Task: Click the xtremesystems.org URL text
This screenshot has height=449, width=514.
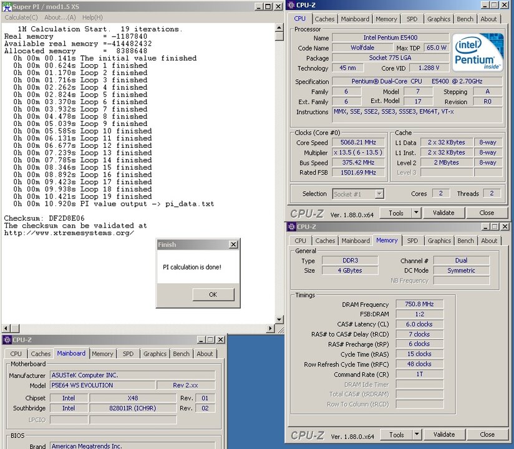Action: (x=69, y=233)
